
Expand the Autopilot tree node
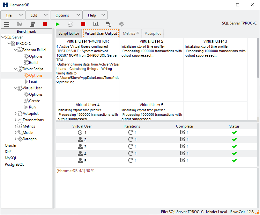[15, 114]
